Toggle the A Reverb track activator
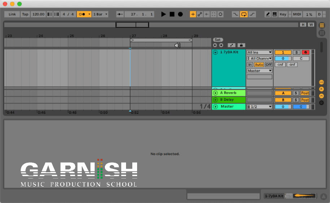 283,93
